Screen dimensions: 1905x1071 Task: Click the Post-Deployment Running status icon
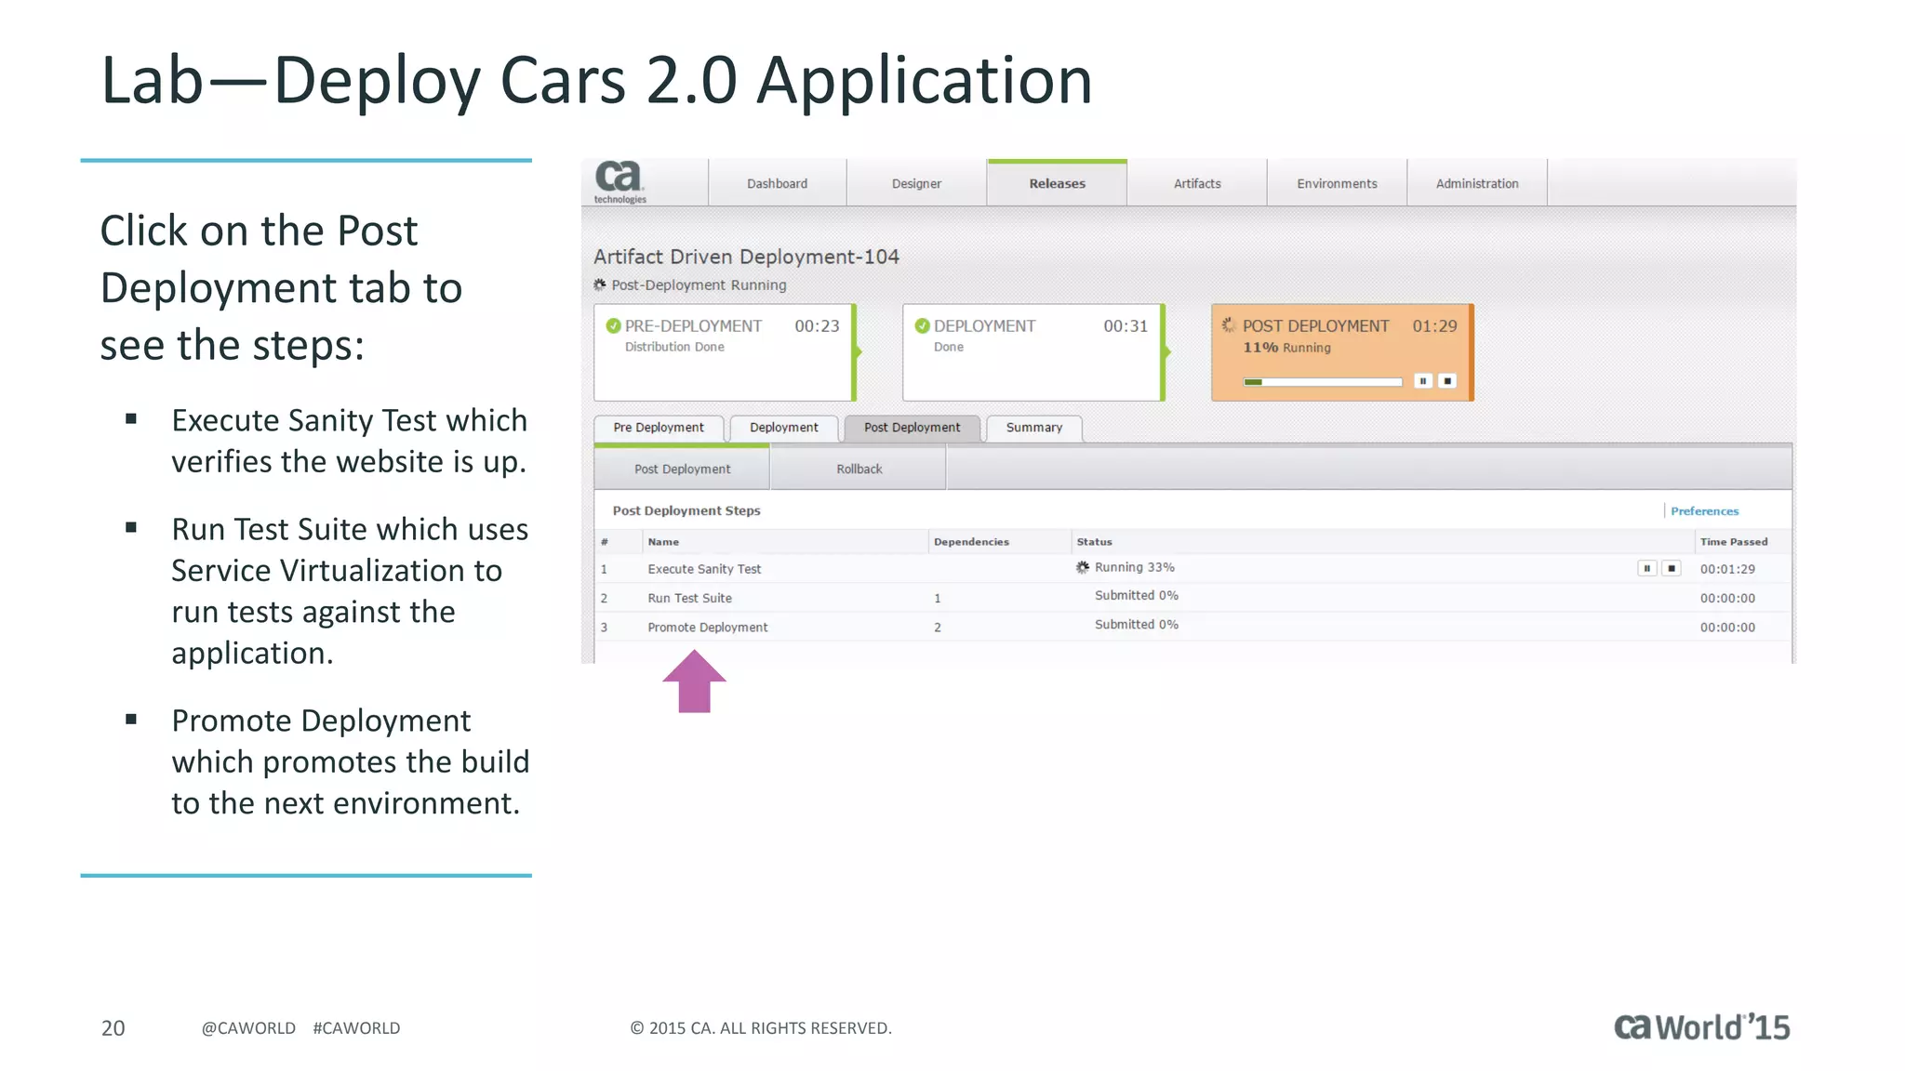click(x=600, y=284)
